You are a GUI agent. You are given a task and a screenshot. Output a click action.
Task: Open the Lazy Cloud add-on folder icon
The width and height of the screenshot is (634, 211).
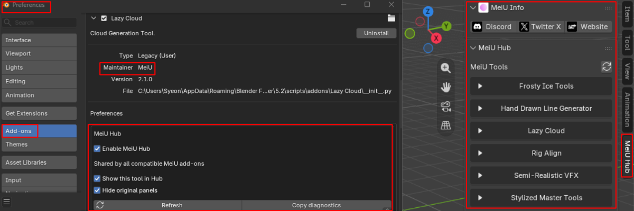click(391, 18)
